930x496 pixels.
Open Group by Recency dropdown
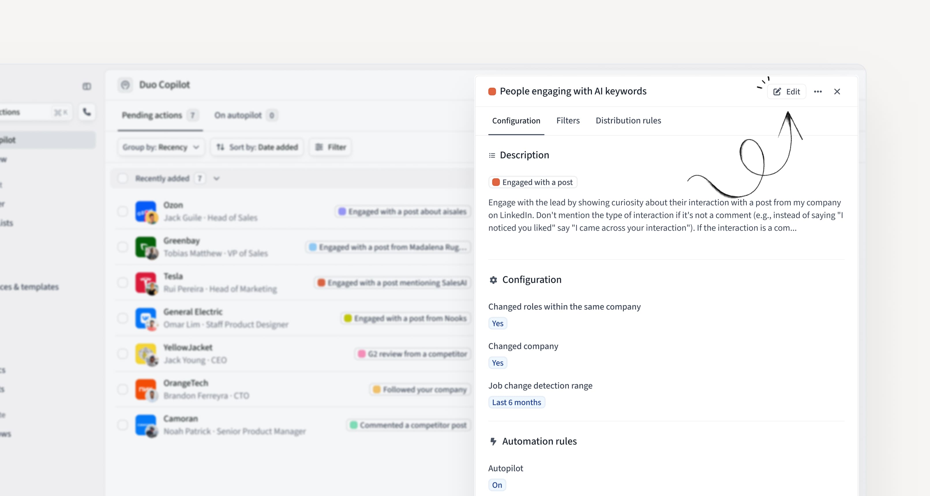(161, 147)
